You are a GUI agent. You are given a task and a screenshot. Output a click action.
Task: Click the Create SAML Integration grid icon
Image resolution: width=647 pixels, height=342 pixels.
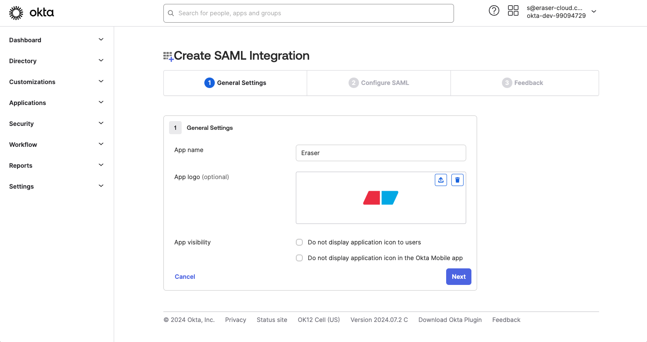168,56
